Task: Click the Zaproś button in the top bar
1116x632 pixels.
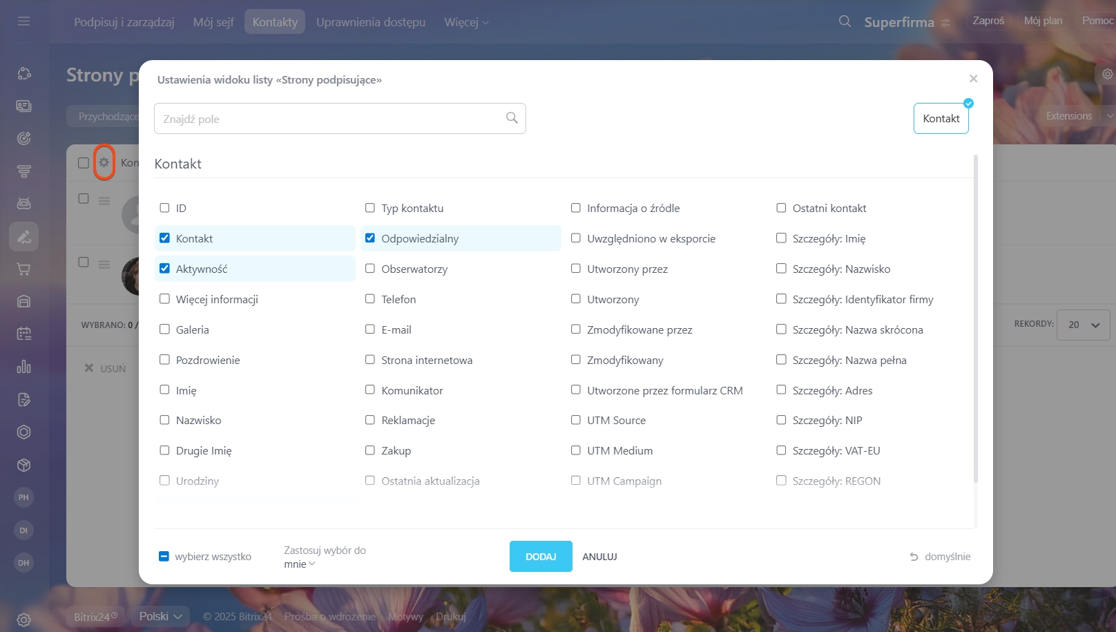Action: (x=988, y=21)
